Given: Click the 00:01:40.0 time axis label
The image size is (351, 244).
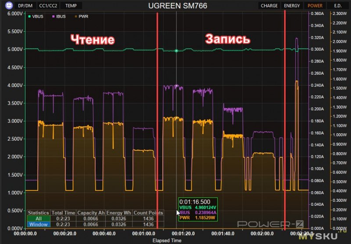Looking at the screenshot, I should point(223,234).
